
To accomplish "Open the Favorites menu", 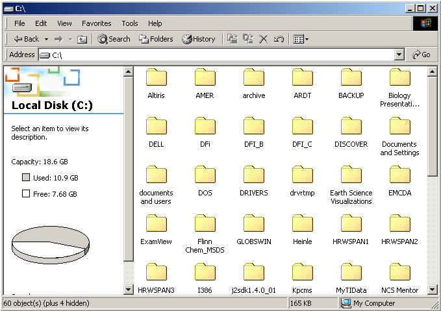I will click(x=96, y=23).
